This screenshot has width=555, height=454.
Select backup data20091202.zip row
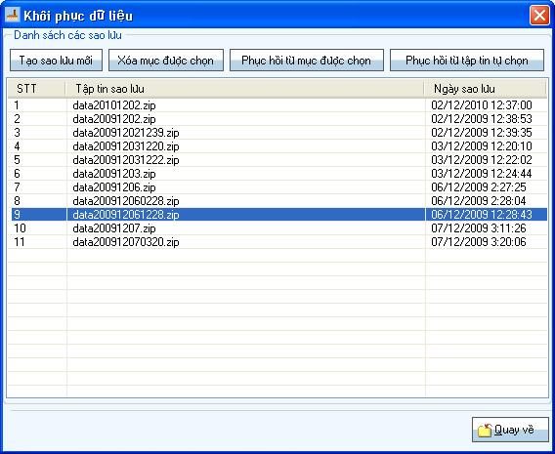[x=277, y=119]
